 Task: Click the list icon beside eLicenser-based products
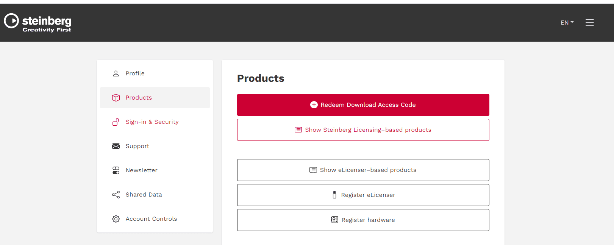[313, 170]
